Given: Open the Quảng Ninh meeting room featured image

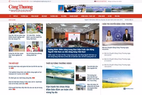Looking at the screenshot, I should (x=73, y=35).
